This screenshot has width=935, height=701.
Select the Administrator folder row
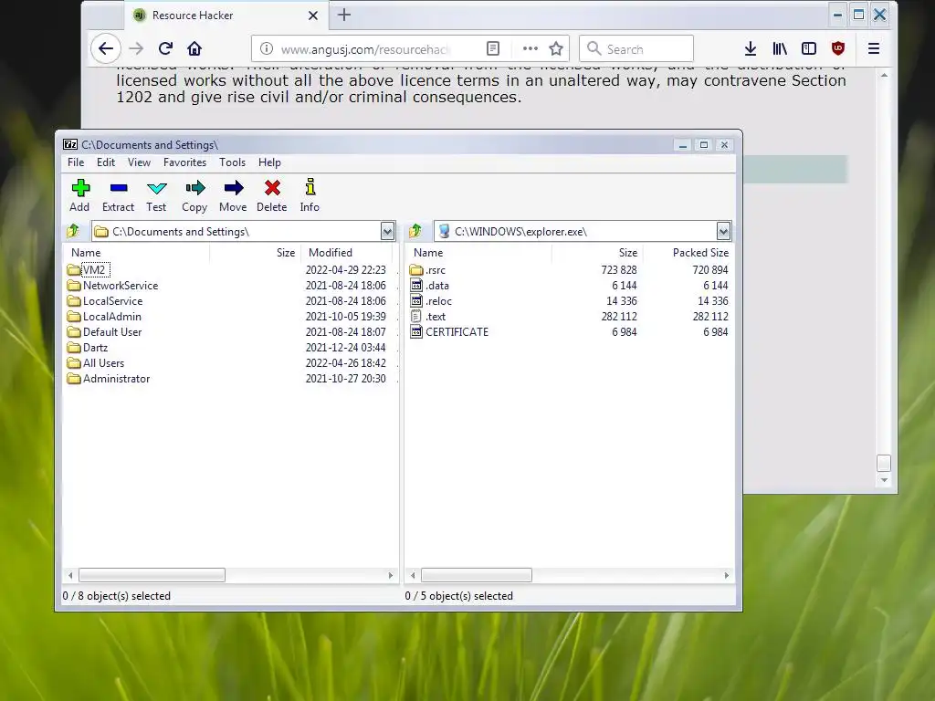tap(231, 379)
